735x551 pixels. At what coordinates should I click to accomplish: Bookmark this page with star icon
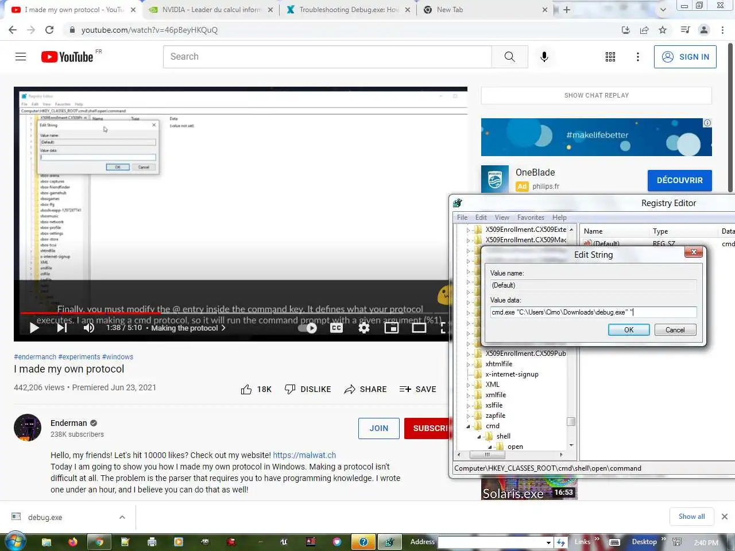point(663,30)
